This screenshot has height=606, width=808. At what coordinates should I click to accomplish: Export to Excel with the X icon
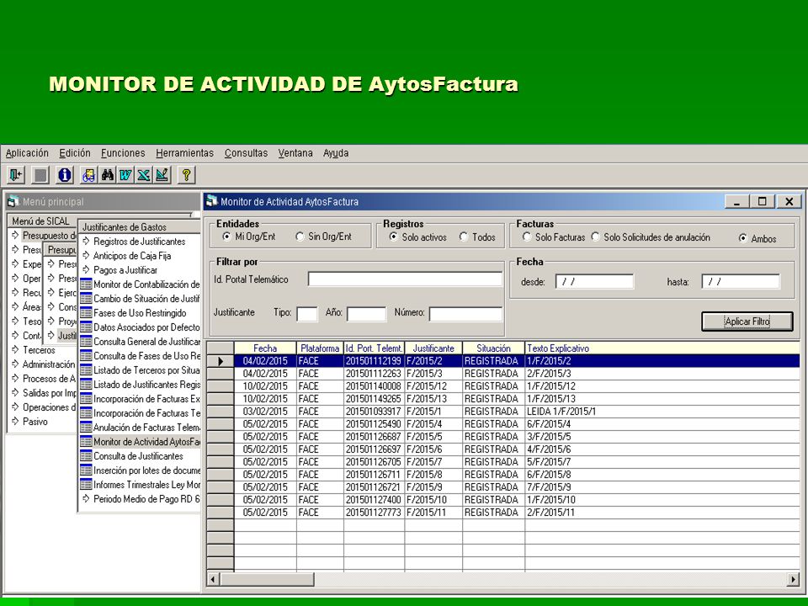pos(143,175)
